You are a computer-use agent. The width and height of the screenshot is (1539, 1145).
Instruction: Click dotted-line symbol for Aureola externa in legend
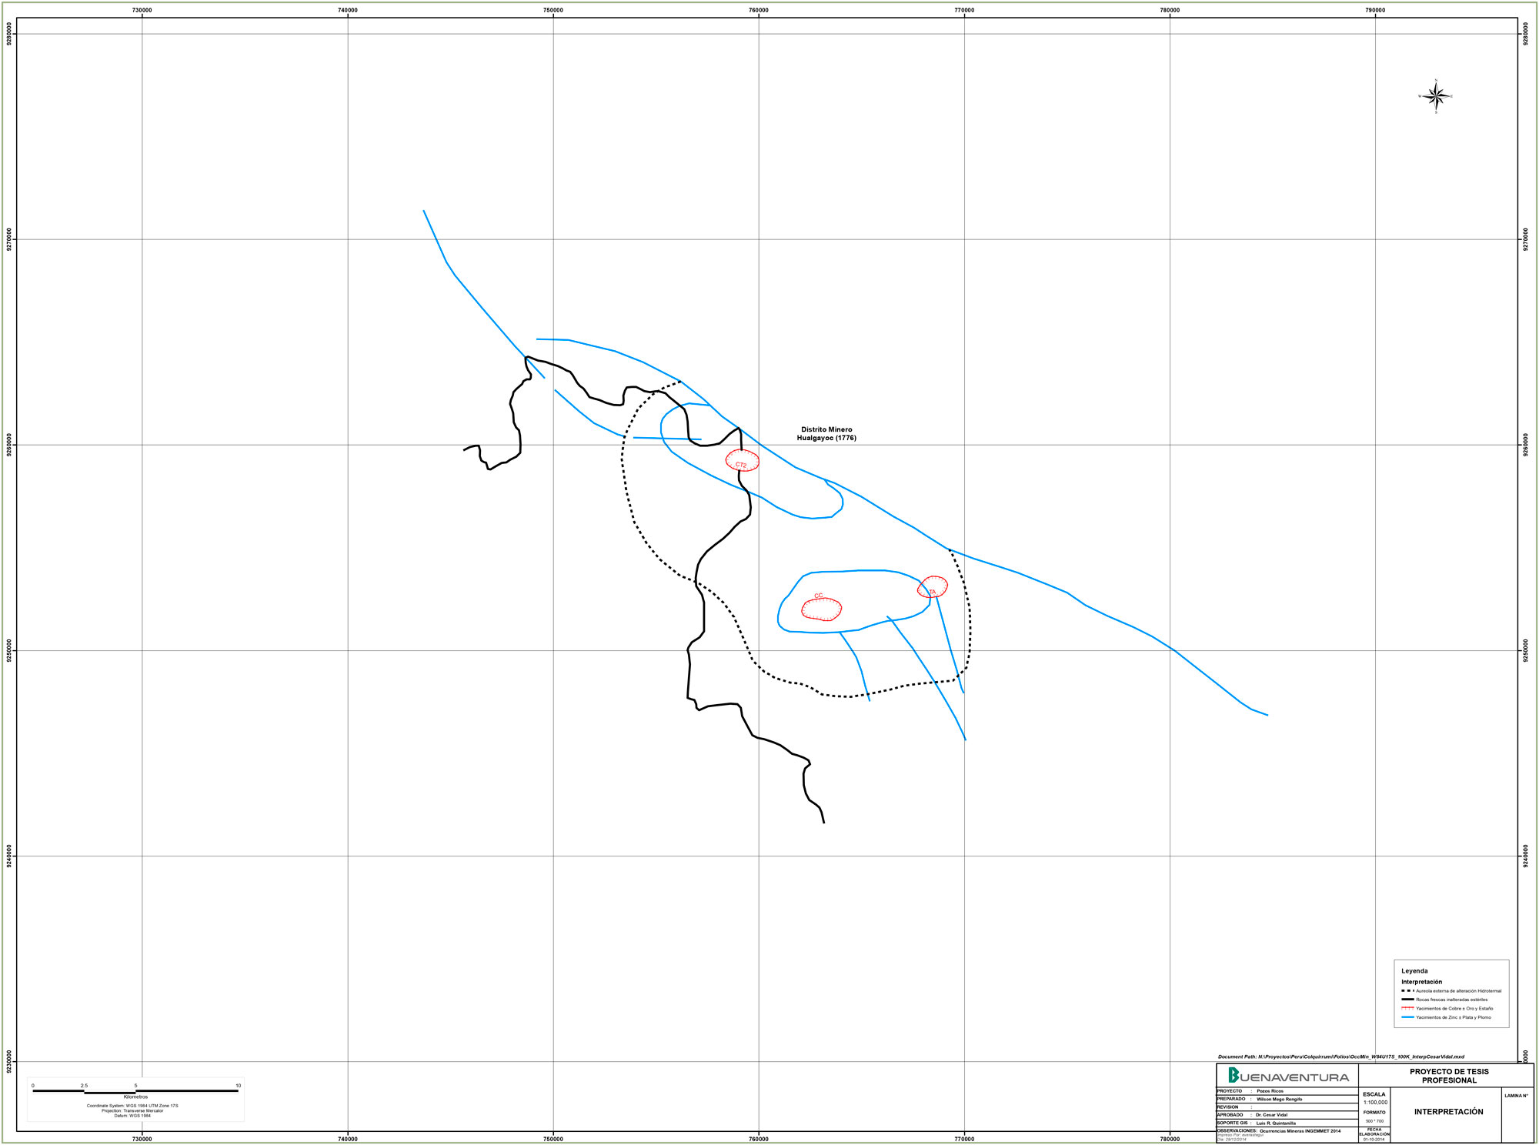point(1407,991)
